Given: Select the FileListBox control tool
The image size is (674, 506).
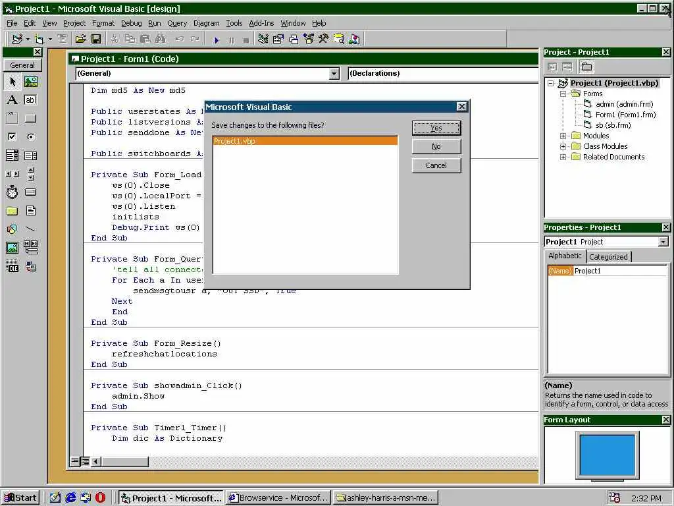Looking at the screenshot, I should point(30,211).
